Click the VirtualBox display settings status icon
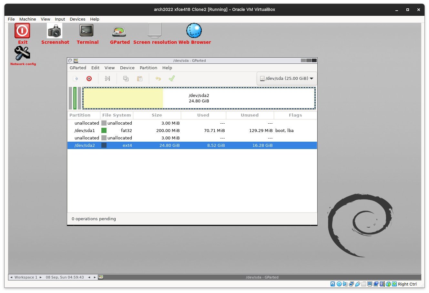The height and width of the screenshot is (293, 429). (370, 284)
